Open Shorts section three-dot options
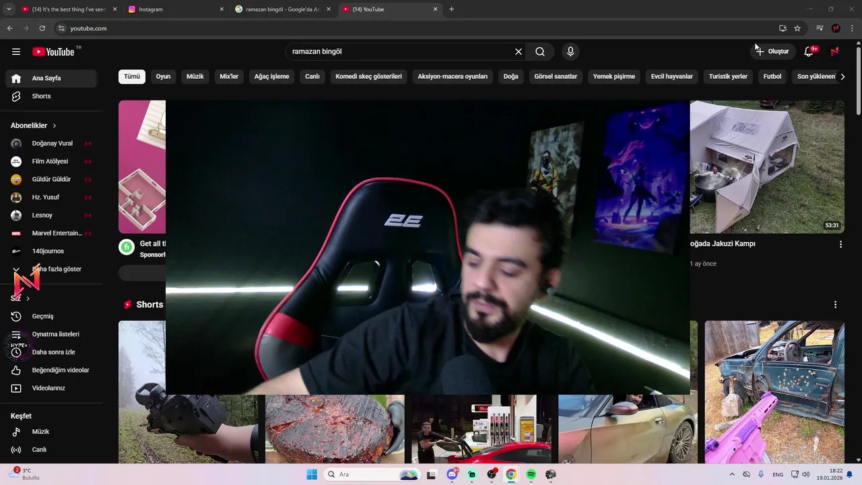Screen dimensions: 862x485 click(x=835, y=305)
